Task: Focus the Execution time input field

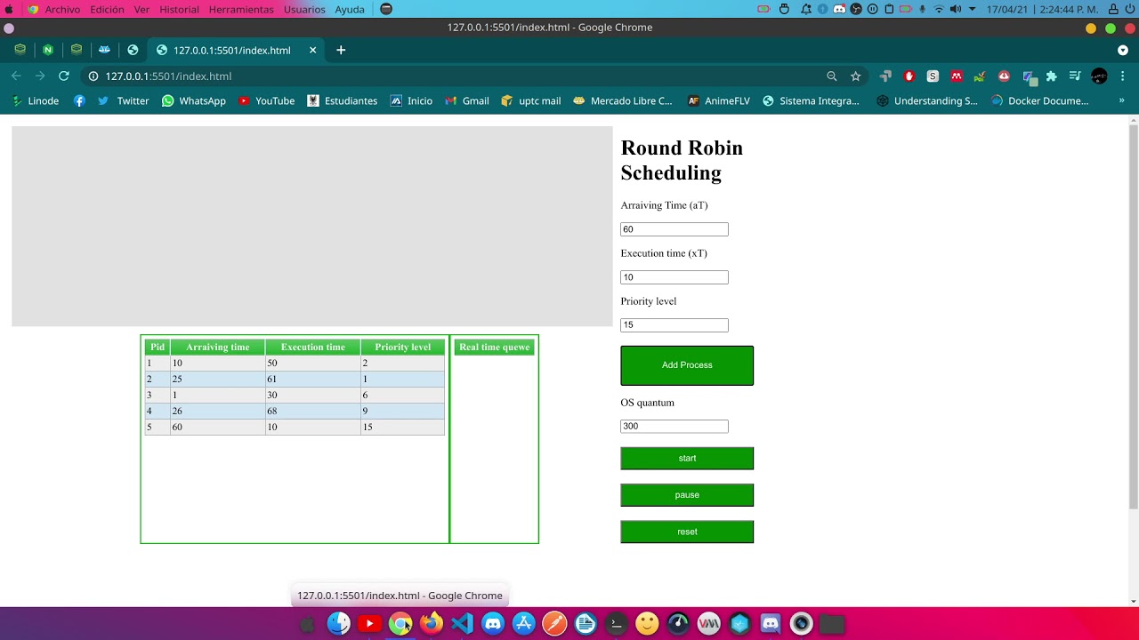Action: coord(675,277)
